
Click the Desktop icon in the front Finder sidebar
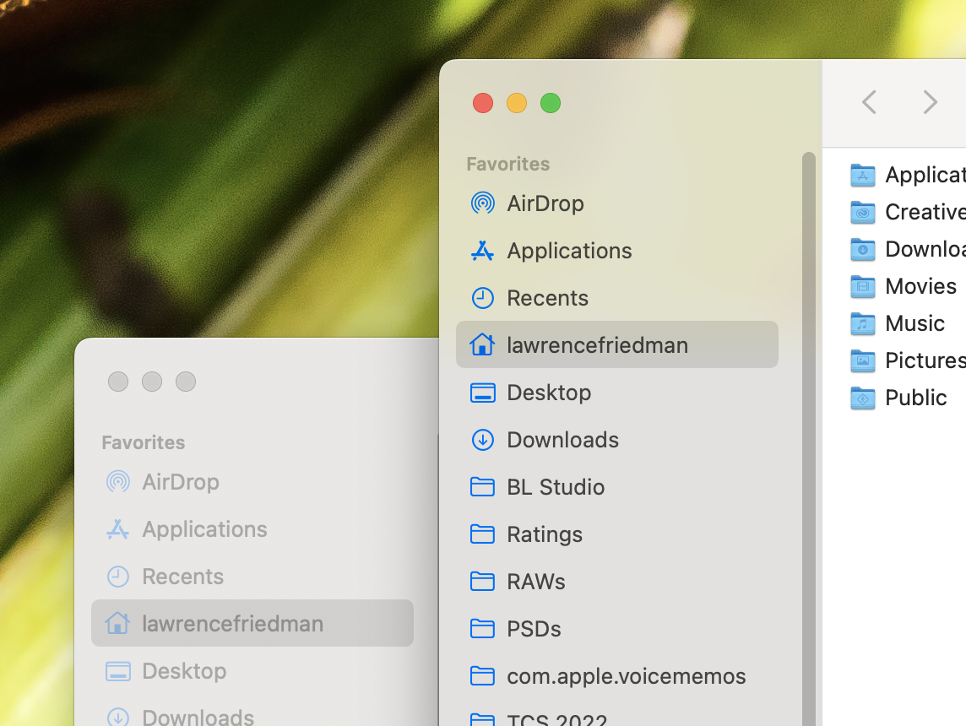pyautogui.click(x=482, y=393)
